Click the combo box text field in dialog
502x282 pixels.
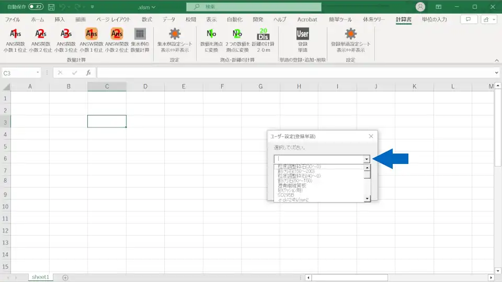(x=319, y=159)
